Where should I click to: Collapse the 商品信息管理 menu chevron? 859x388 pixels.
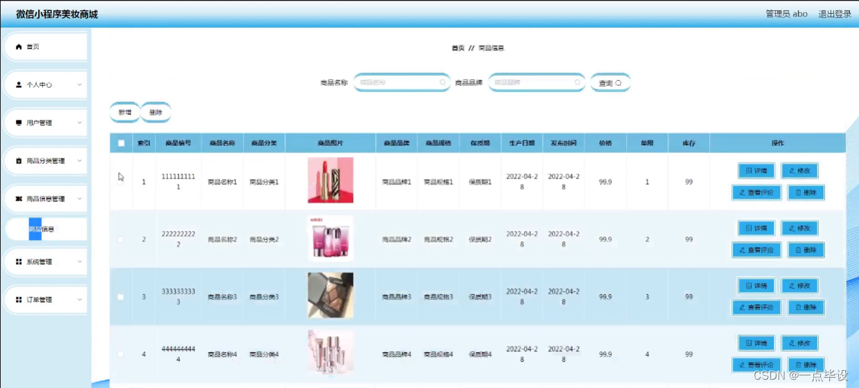pos(80,199)
